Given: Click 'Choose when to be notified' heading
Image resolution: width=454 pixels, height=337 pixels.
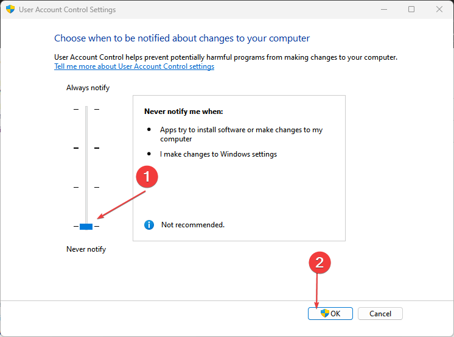Looking at the screenshot, I should [182, 38].
